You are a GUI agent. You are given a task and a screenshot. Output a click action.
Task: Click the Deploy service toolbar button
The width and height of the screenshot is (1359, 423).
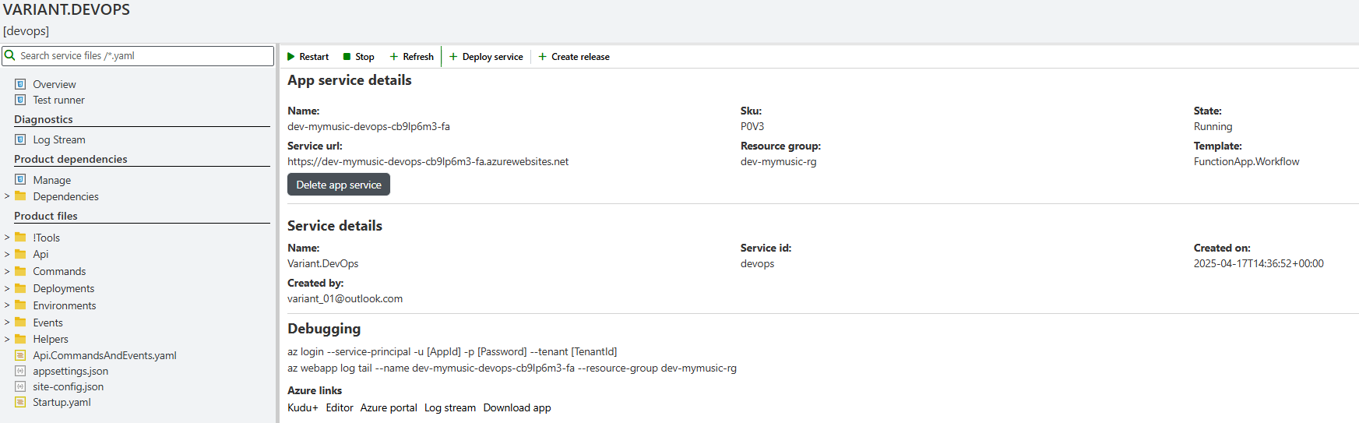(x=486, y=57)
